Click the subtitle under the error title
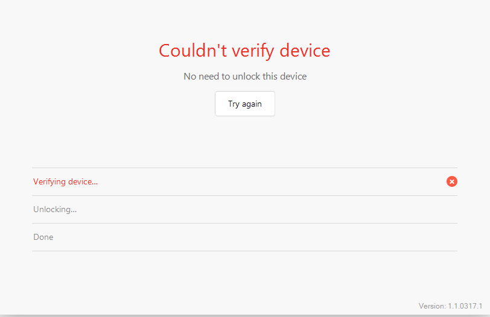 245,77
